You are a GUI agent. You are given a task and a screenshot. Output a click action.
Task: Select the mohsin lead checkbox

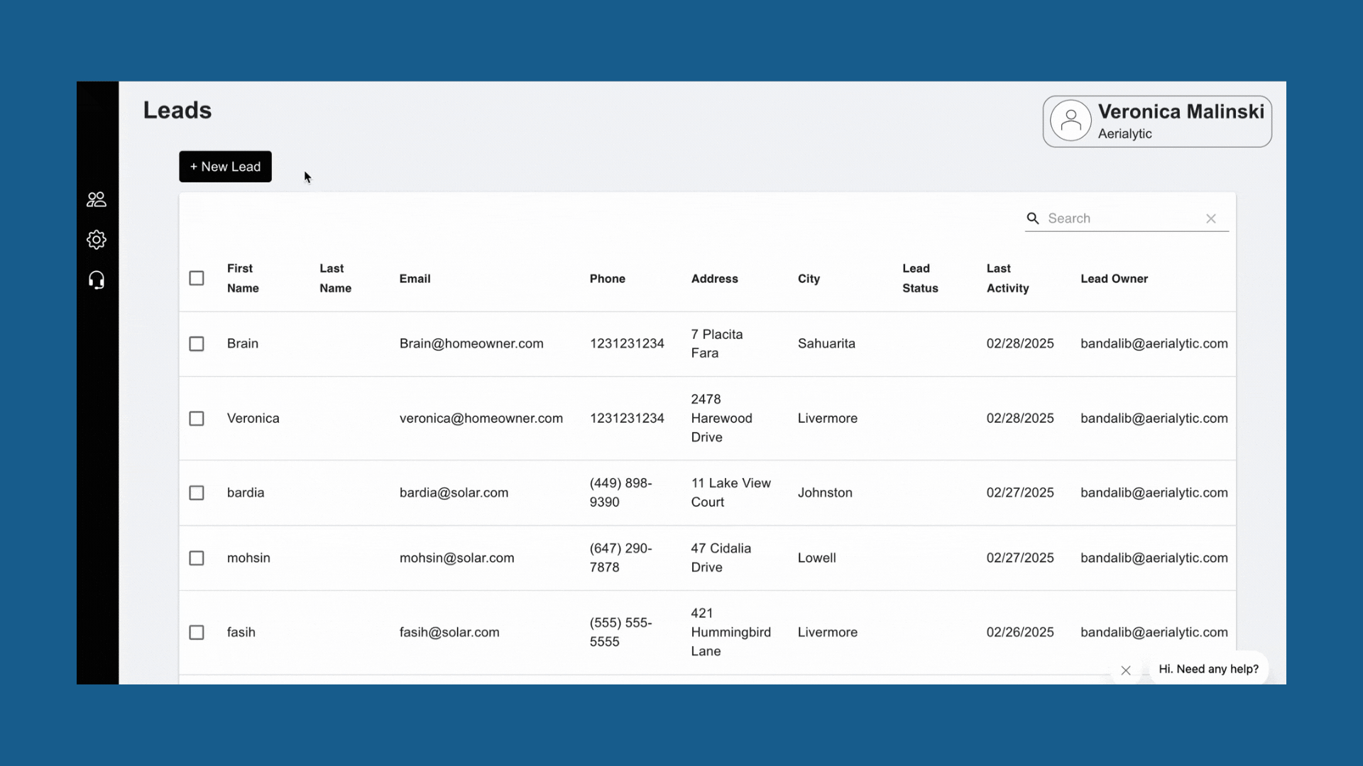pyautogui.click(x=197, y=558)
